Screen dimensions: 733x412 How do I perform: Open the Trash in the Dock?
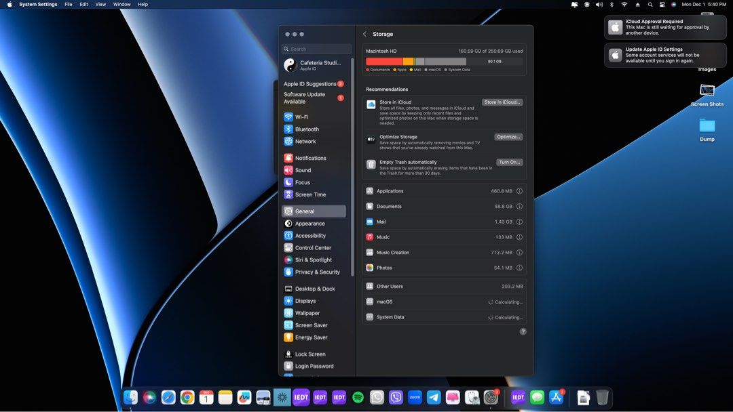click(x=602, y=398)
